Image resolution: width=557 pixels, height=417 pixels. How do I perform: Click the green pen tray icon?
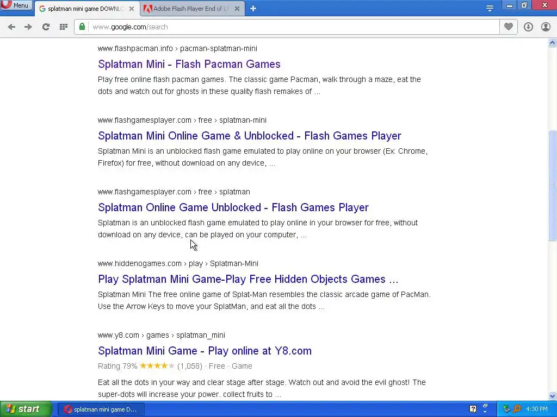506,409
